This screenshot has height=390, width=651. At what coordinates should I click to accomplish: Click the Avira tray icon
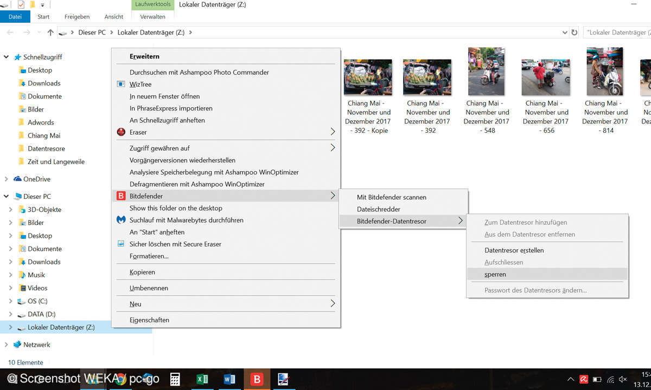(x=584, y=379)
